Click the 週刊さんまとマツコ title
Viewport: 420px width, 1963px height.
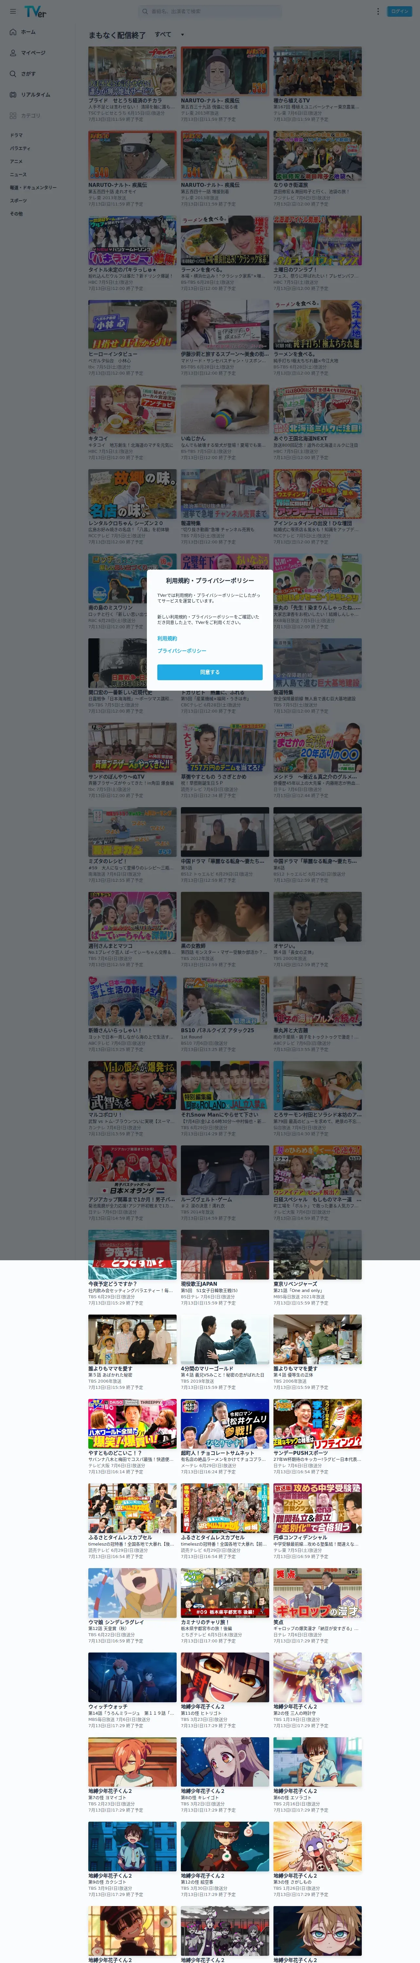(111, 946)
